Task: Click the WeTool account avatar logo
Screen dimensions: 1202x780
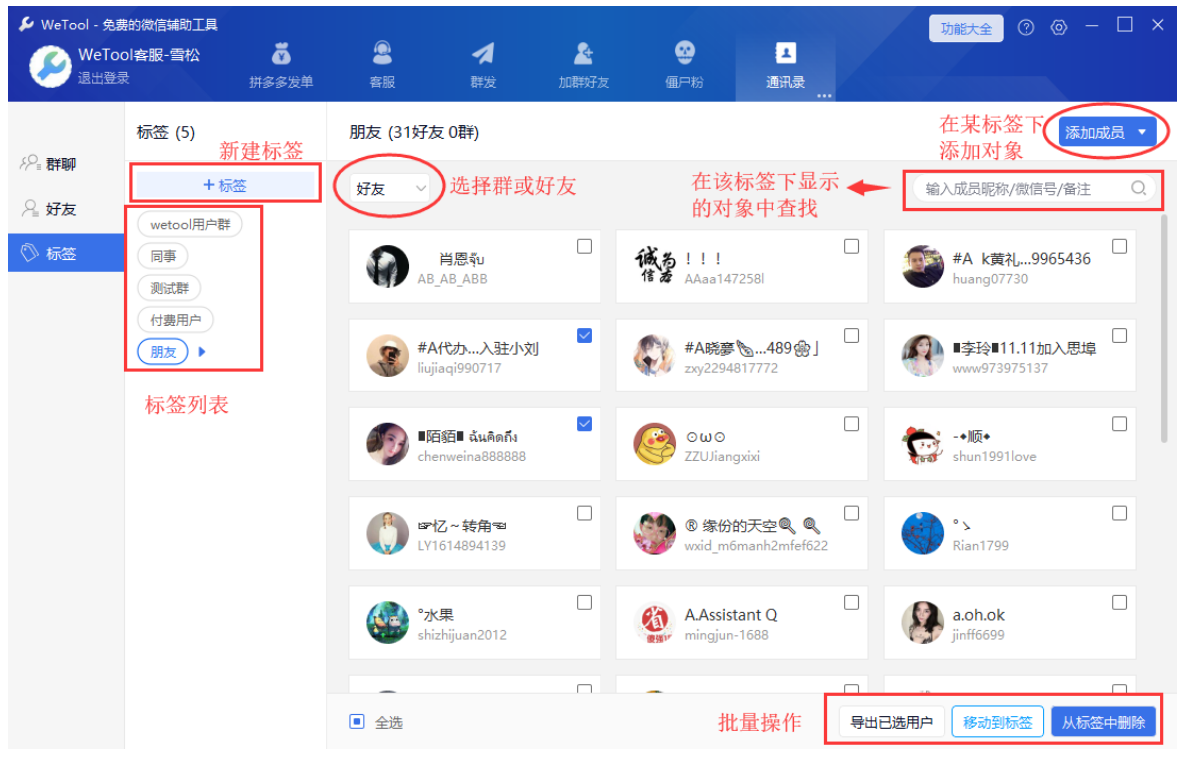Action: [49, 65]
